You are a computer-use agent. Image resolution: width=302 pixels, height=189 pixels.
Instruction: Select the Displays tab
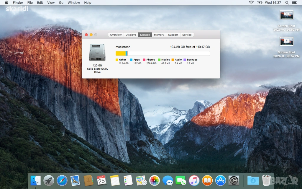pyautogui.click(x=131, y=35)
